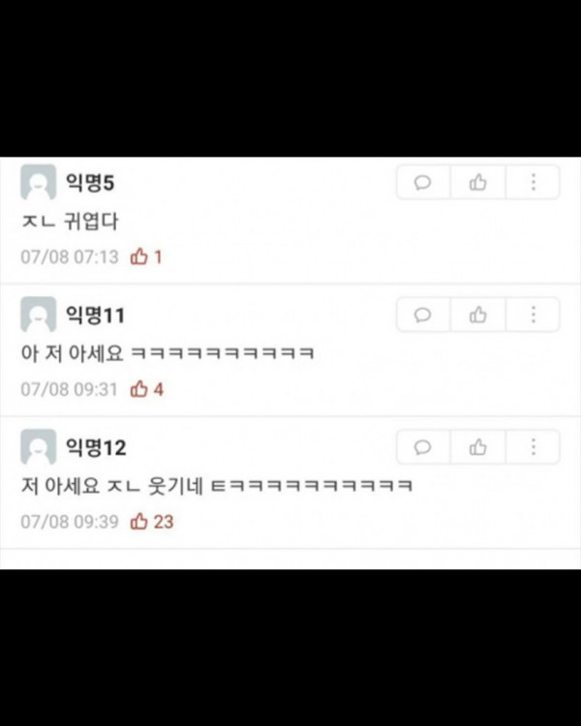
Task: Click 익명11's profile avatar
Action: point(39,315)
